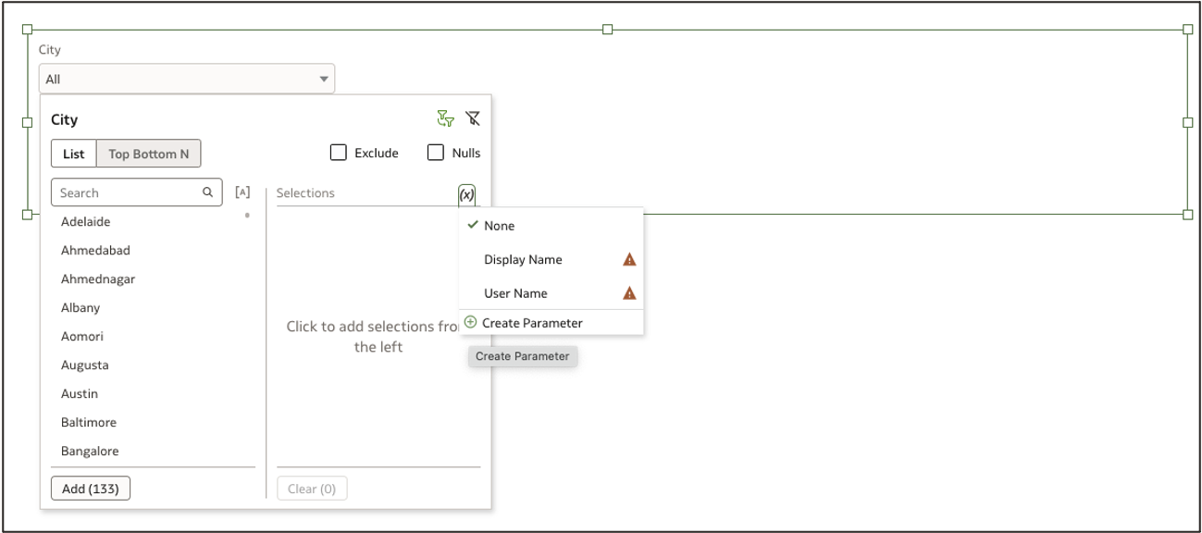Open the limit values by filter icon

point(445,118)
